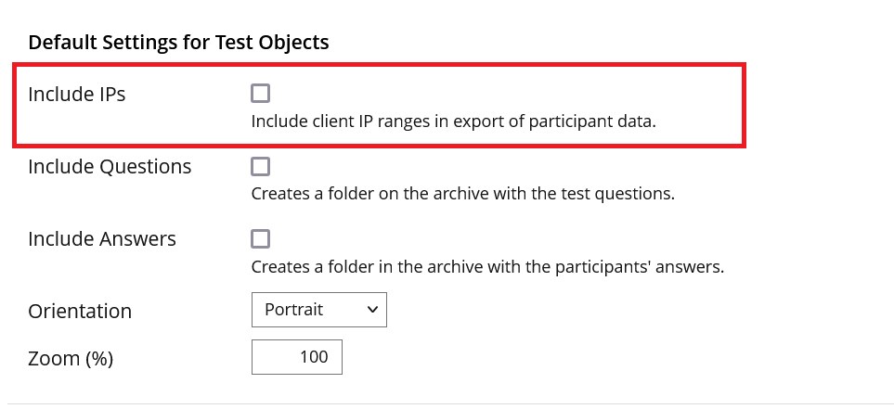Select the Portrait value in the combo box
Screen dimensions: 894x409
pos(294,310)
